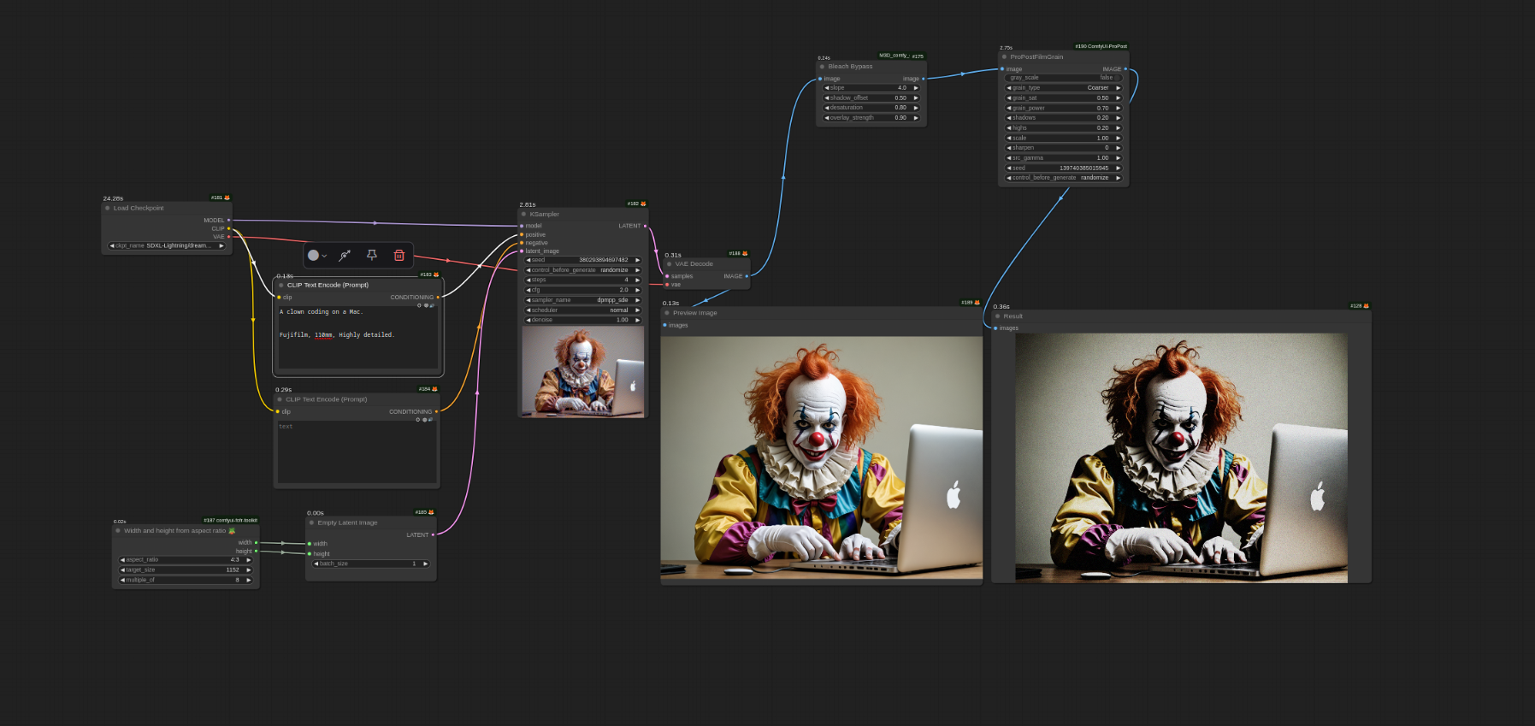This screenshot has height=726, width=1535.
Task: Collapse the Bleach Bypass node via its title dot
Action: (822, 67)
